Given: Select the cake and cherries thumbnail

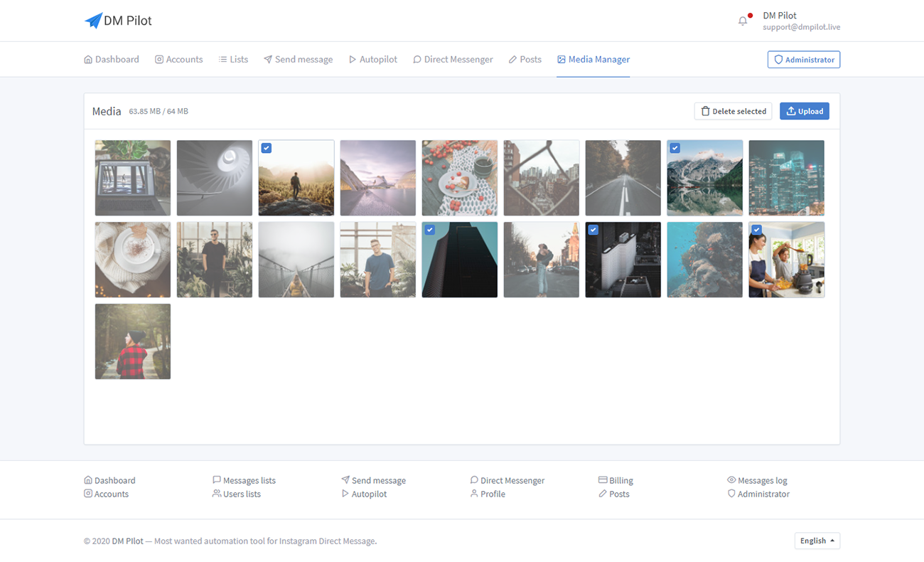Looking at the screenshot, I should (x=460, y=178).
